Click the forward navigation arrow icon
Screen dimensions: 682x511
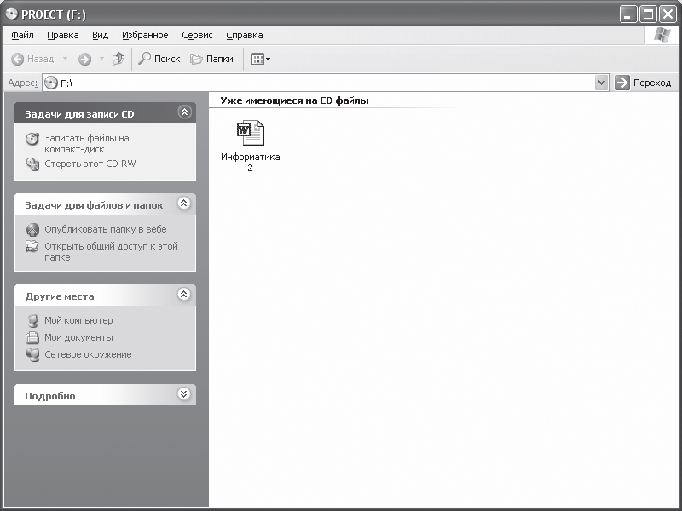pyautogui.click(x=84, y=59)
